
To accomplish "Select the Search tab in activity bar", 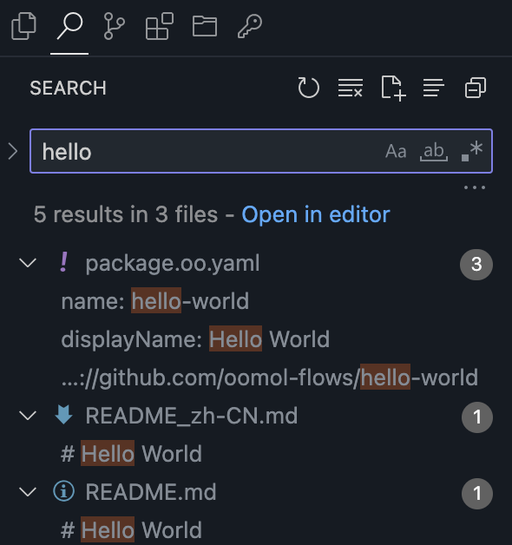I will tap(69, 26).
